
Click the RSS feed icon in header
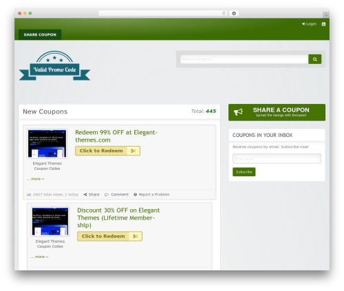point(323,24)
